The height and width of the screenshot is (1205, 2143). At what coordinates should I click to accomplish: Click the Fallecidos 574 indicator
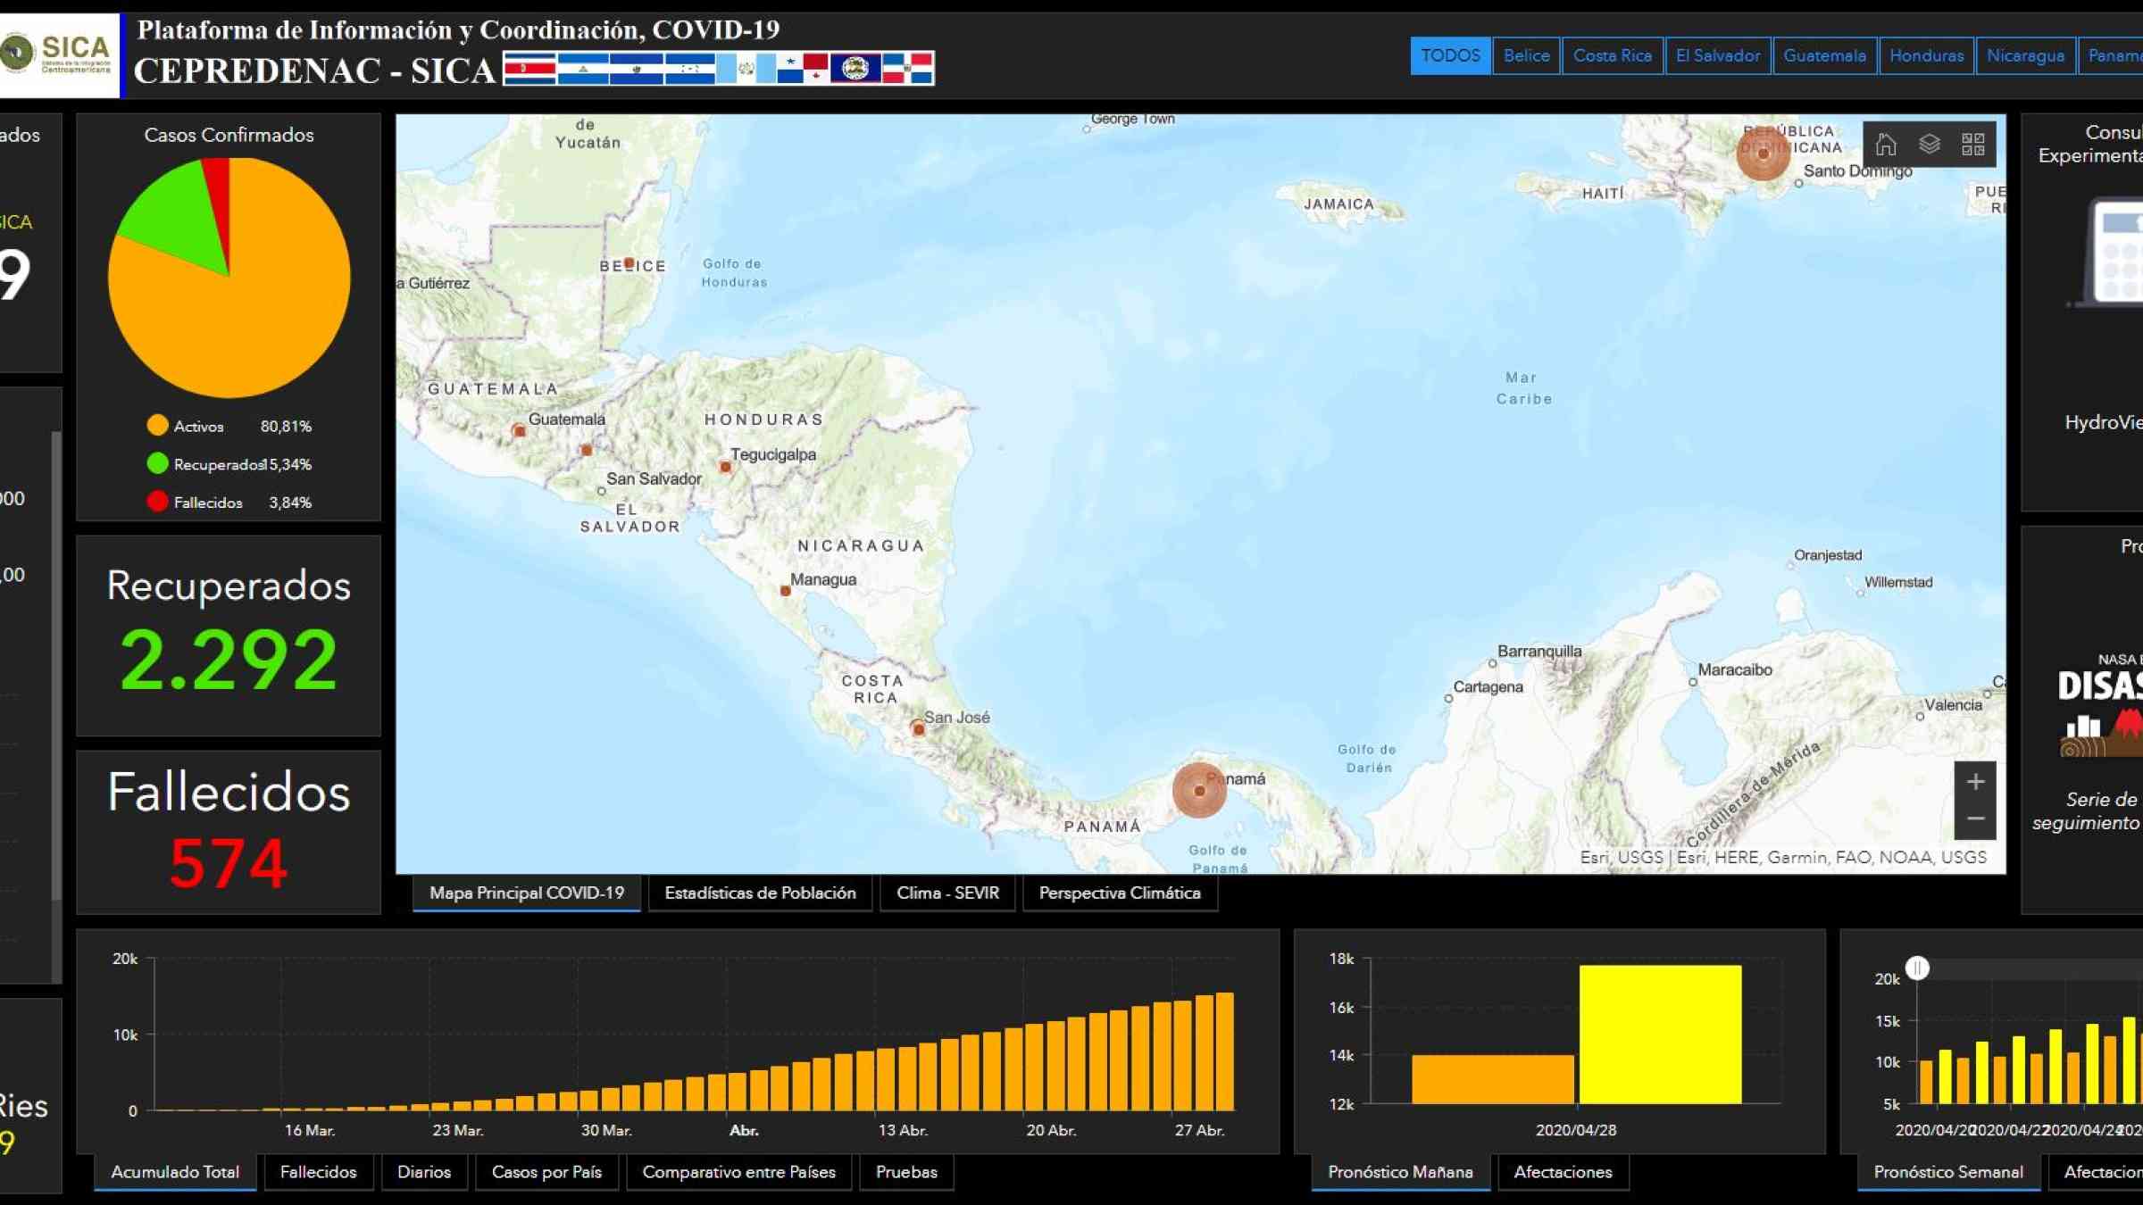click(x=229, y=832)
